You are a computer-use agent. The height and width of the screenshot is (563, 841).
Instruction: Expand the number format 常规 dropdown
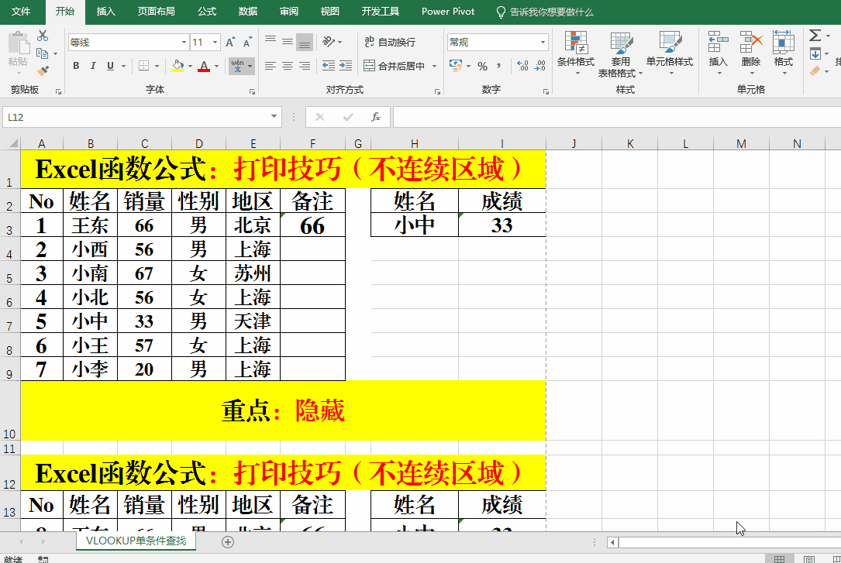pos(543,42)
